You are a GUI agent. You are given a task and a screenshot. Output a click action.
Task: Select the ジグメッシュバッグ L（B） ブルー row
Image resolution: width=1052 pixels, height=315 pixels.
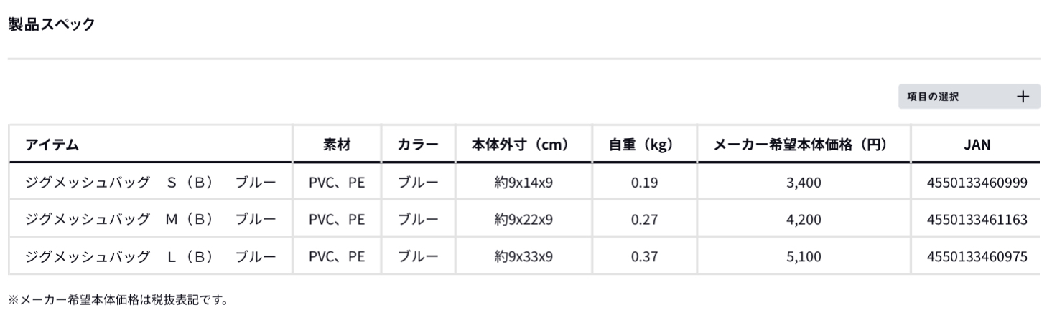[150, 256]
